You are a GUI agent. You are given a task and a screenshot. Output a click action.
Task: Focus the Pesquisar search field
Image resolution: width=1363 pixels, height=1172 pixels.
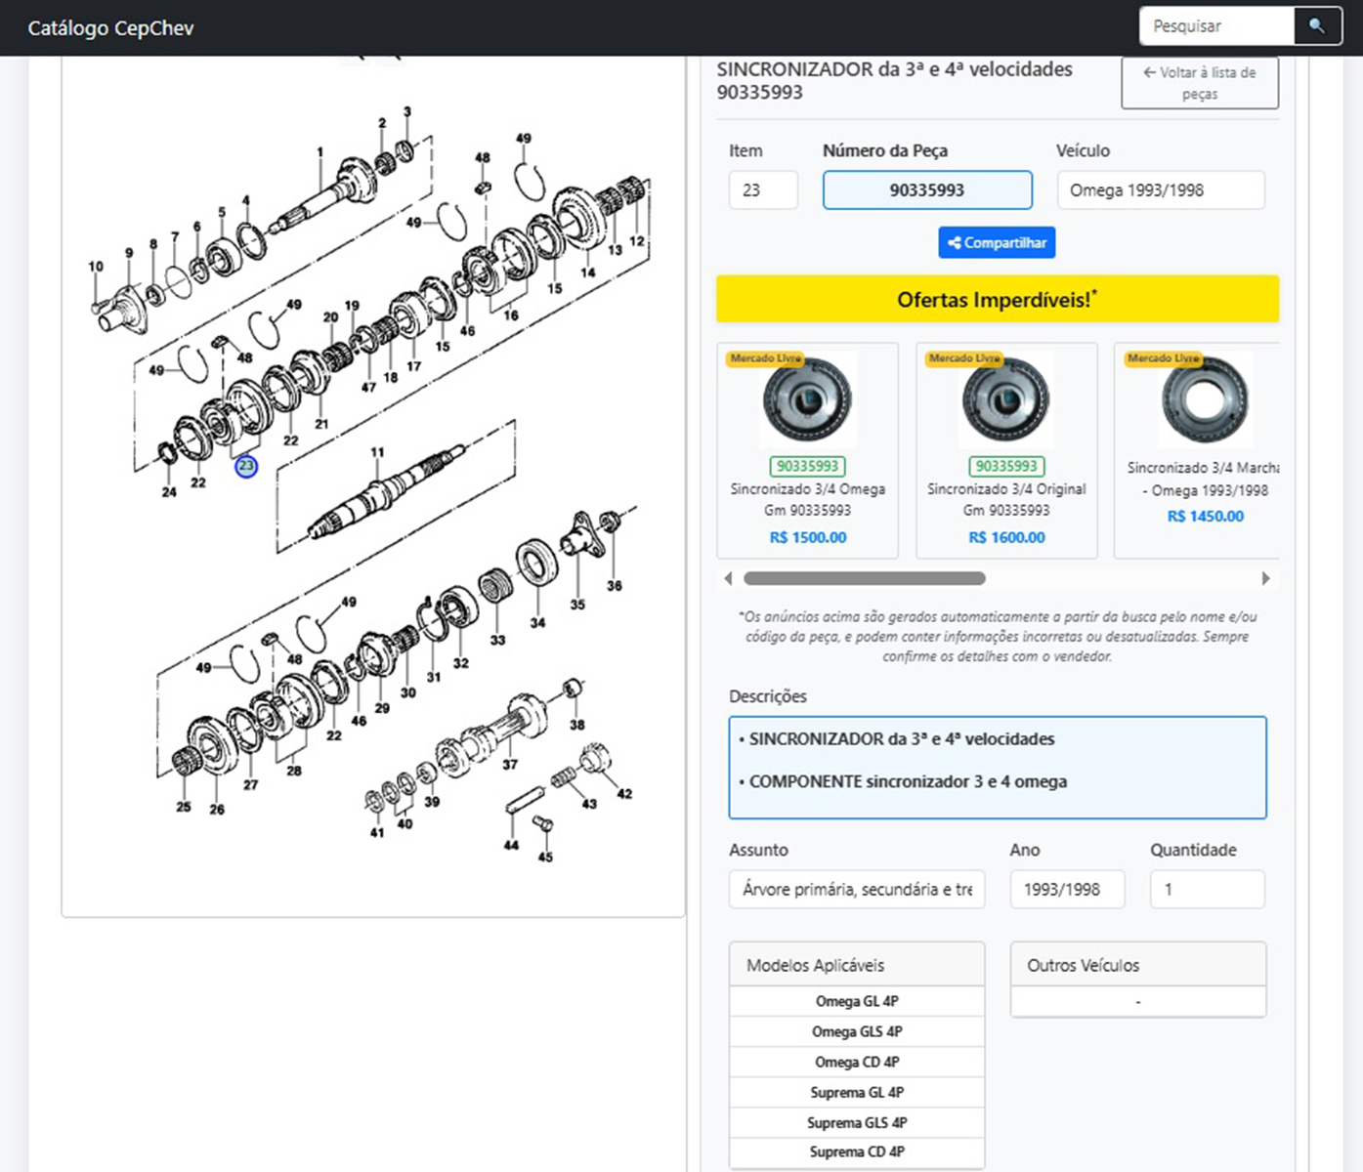(x=1216, y=26)
